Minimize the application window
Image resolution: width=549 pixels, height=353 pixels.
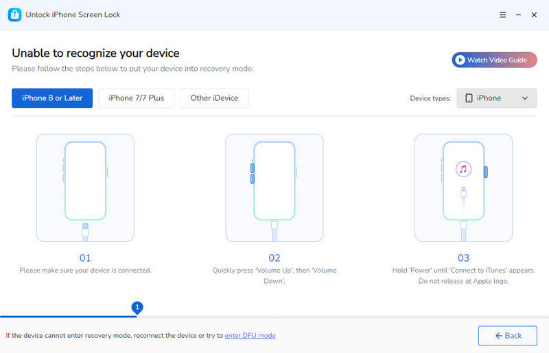518,14
